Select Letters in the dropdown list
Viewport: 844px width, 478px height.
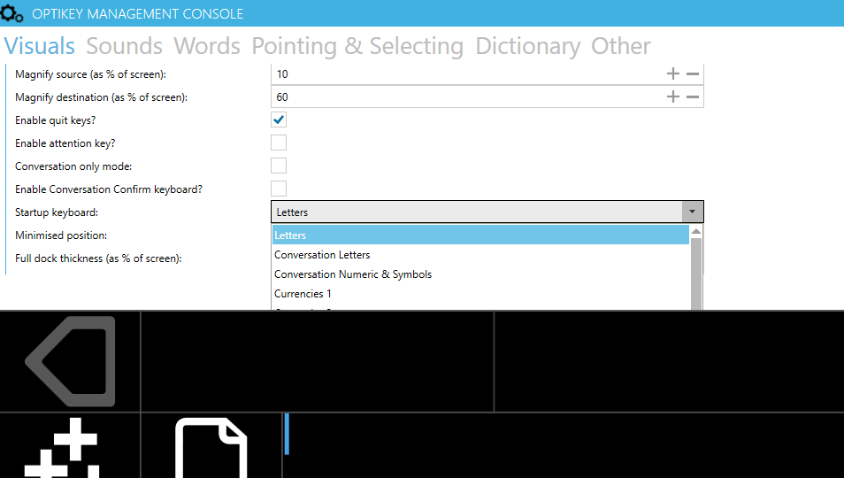pyautogui.click(x=480, y=235)
